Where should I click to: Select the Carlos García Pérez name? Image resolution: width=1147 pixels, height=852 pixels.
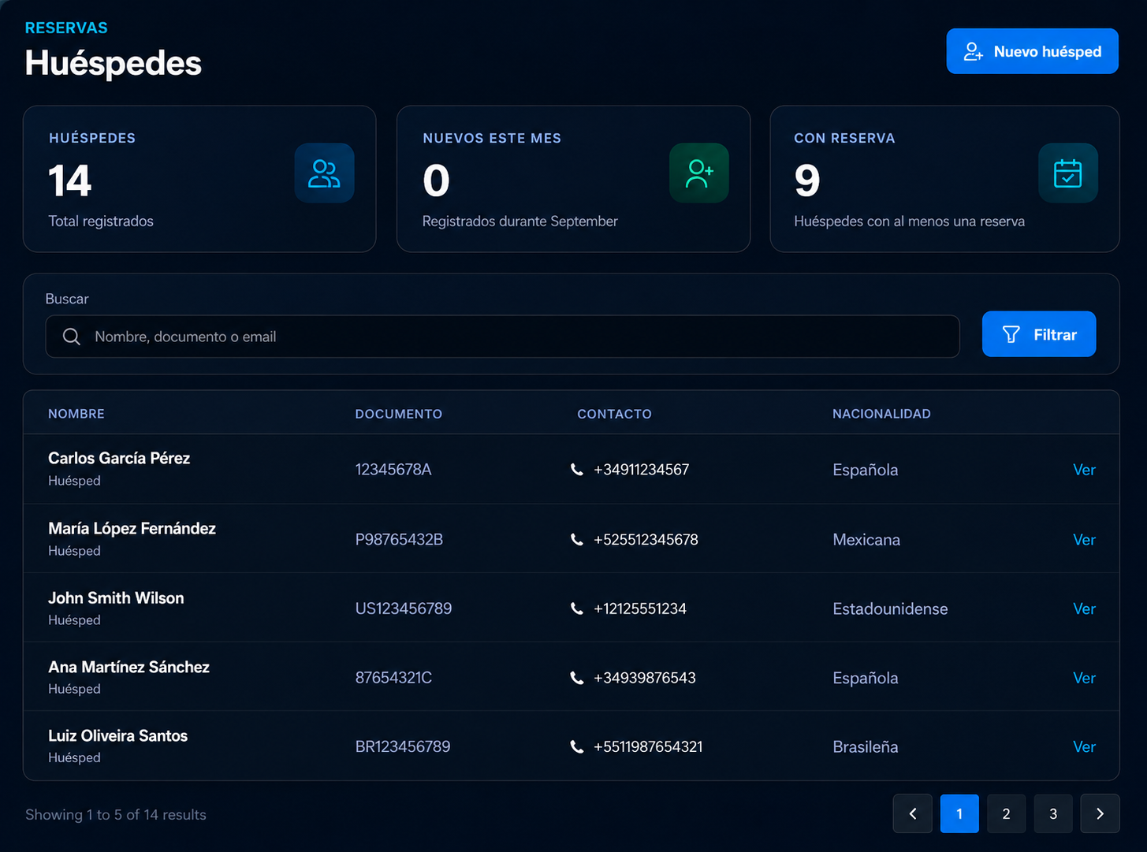click(119, 458)
